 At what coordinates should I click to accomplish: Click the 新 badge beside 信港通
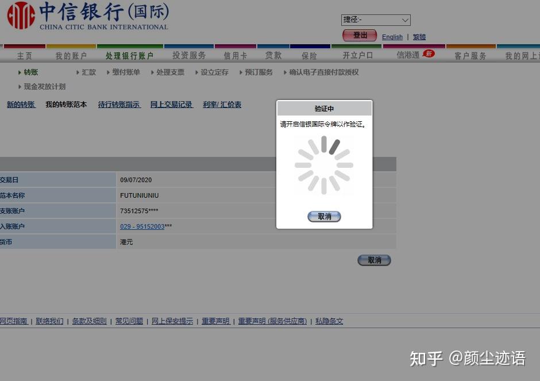pyautogui.click(x=428, y=52)
